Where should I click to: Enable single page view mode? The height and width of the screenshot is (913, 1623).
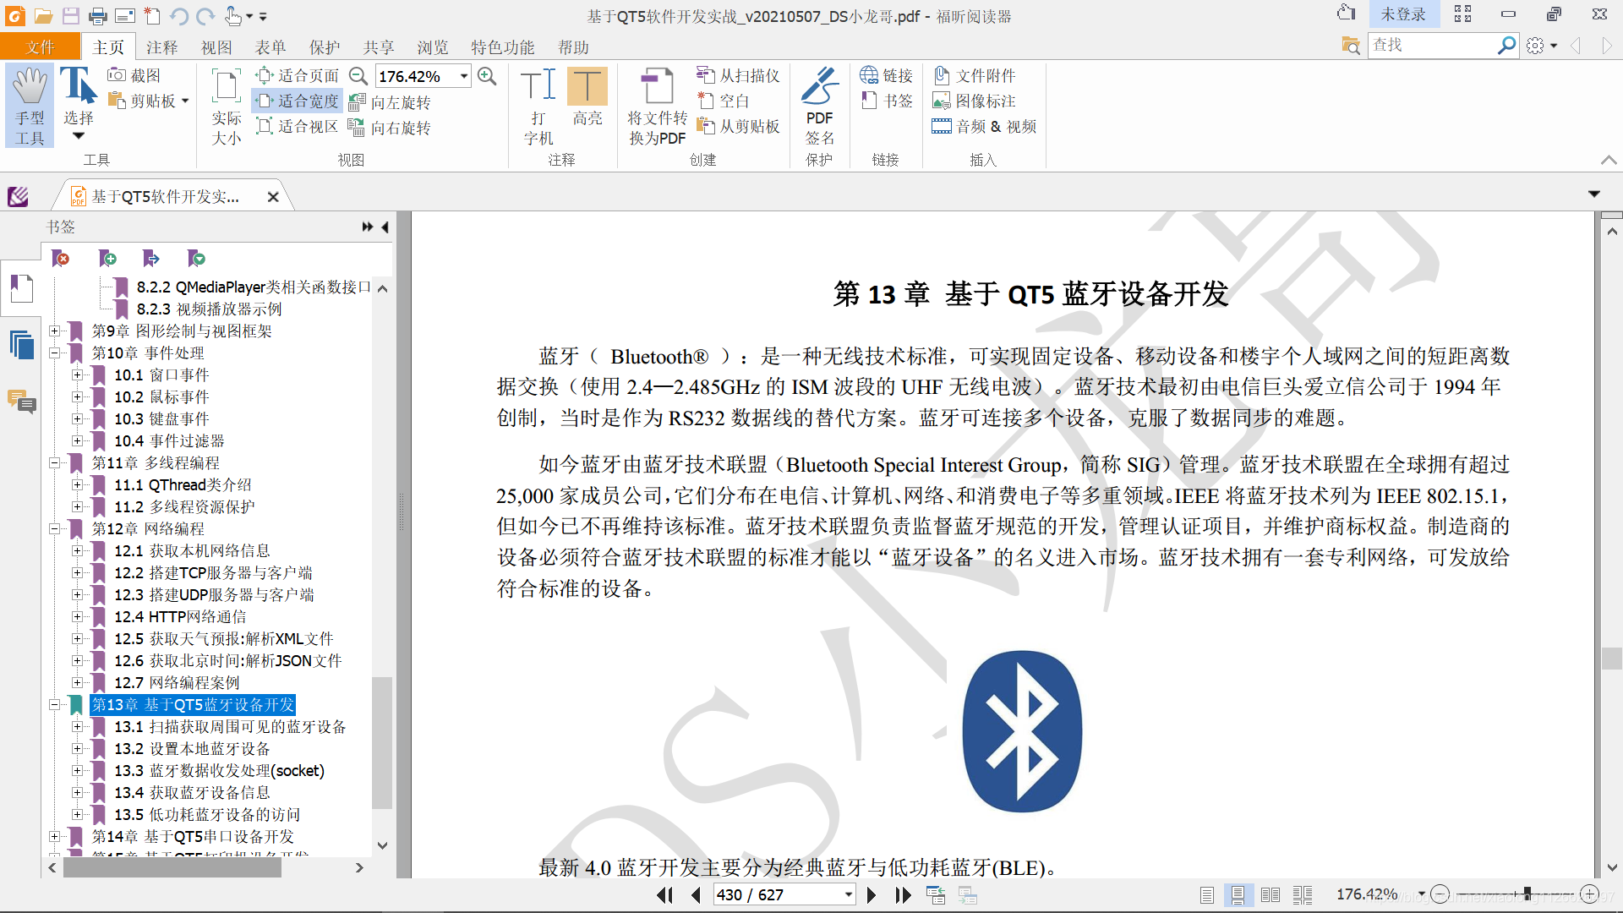click(1207, 895)
